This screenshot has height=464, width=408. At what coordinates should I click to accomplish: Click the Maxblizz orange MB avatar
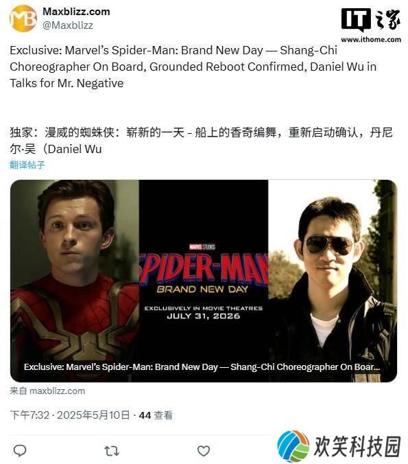23,19
